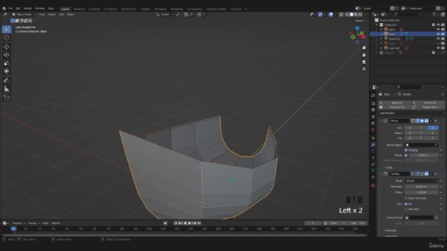
Task: Toggle the camera view icon
Action: point(364,62)
